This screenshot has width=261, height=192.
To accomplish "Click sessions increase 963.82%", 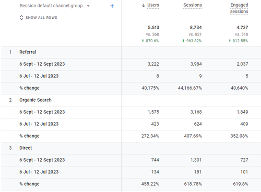I will point(192,41).
